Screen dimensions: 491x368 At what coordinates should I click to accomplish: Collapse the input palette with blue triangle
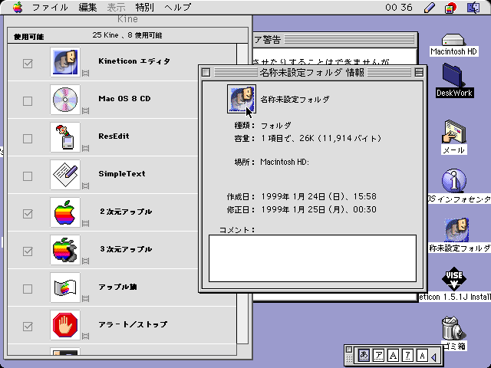(x=434, y=356)
